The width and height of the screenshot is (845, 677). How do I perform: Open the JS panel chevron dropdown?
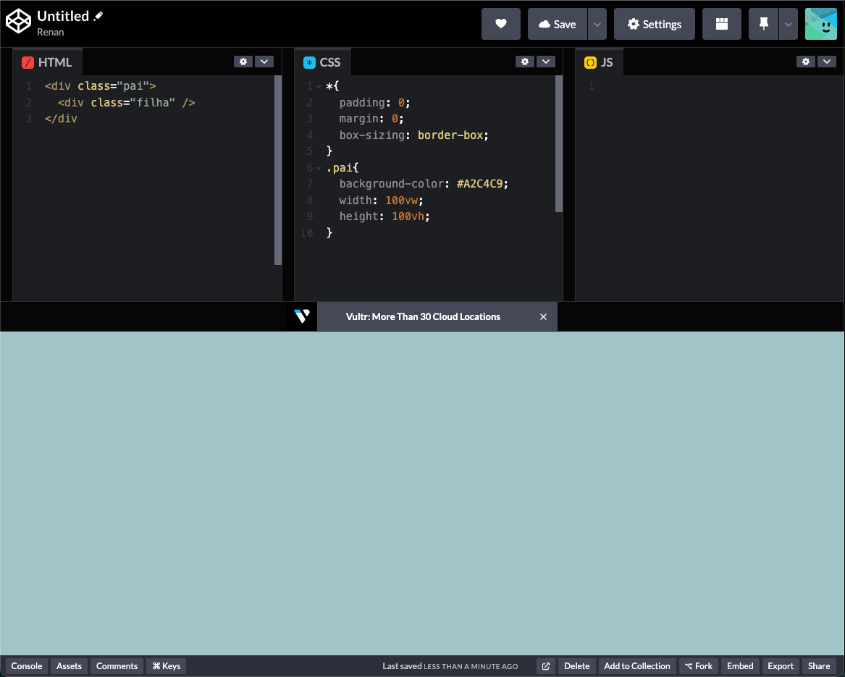click(826, 62)
